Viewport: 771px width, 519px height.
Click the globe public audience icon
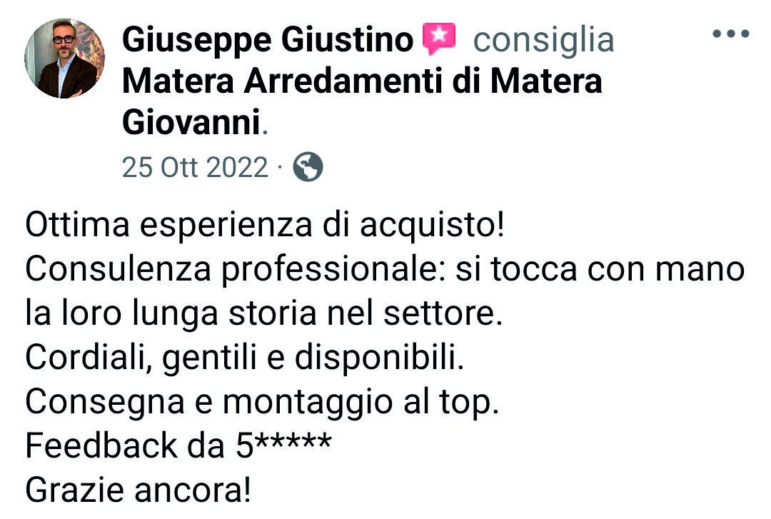pos(308,167)
